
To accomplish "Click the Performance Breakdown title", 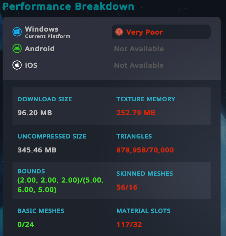I will pos(68,6).
